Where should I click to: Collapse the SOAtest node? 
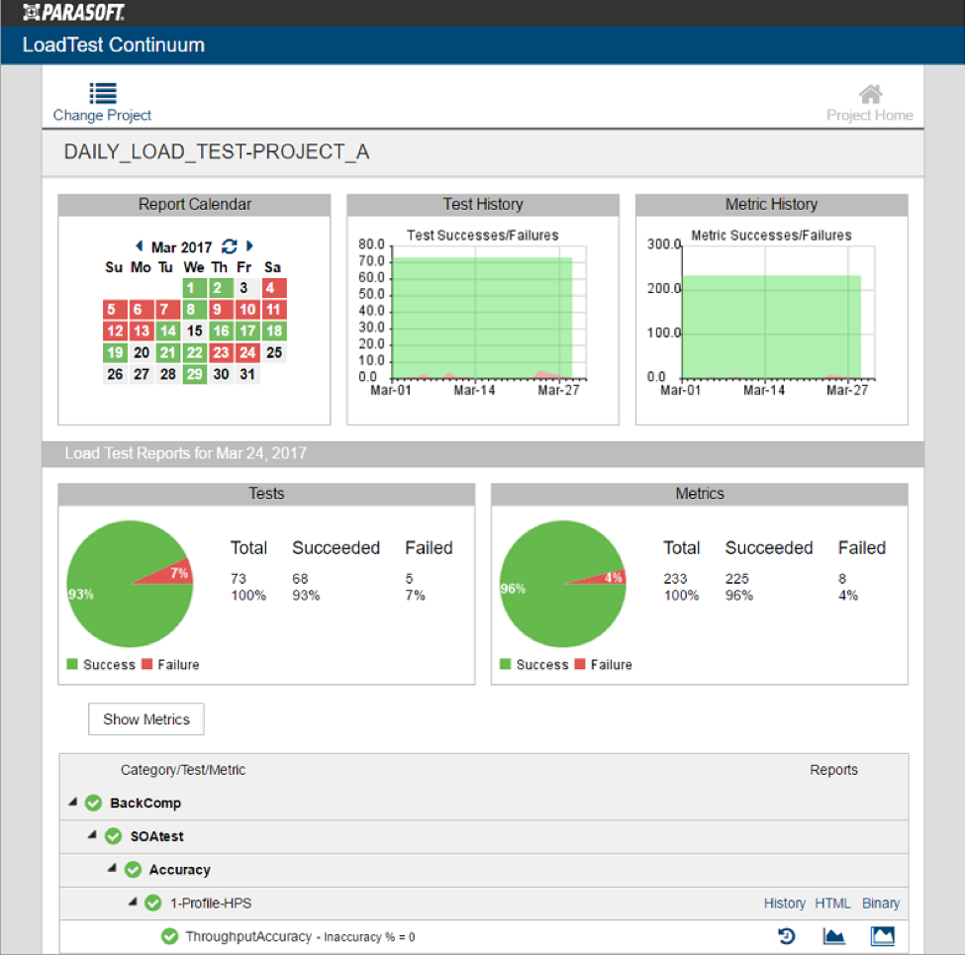coord(92,834)
